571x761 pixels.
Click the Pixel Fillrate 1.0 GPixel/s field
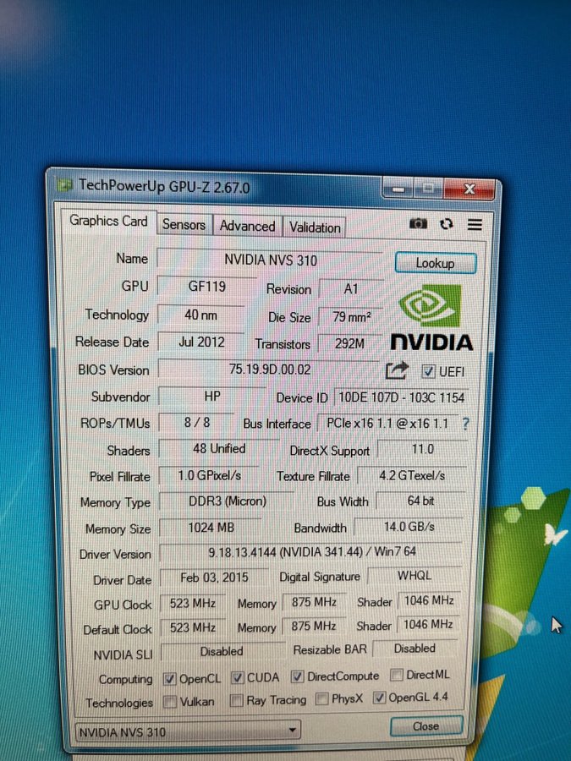[209, 475]
